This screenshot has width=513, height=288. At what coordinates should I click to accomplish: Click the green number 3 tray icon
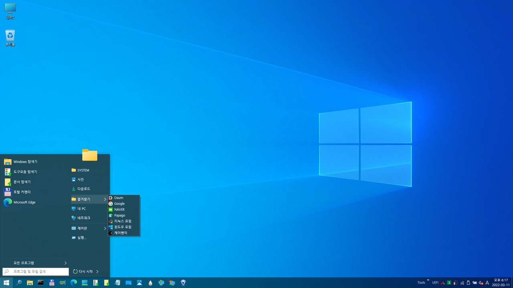449,283
